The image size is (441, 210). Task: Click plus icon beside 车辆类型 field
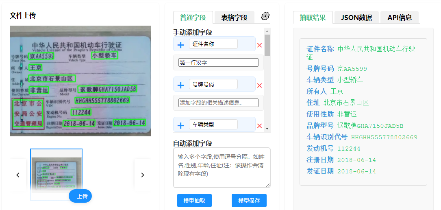click(x=181, y=125)
